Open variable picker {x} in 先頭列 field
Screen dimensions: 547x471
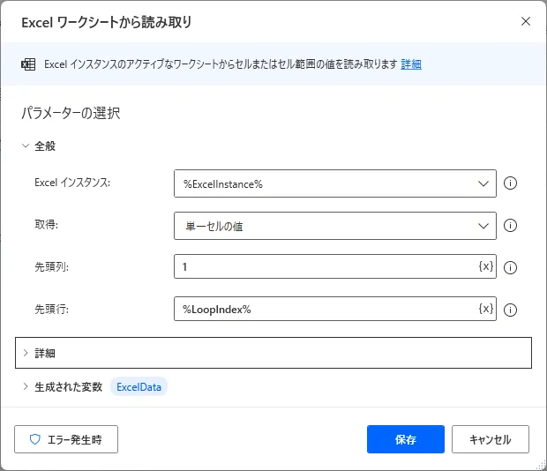(x=485, y=267)
